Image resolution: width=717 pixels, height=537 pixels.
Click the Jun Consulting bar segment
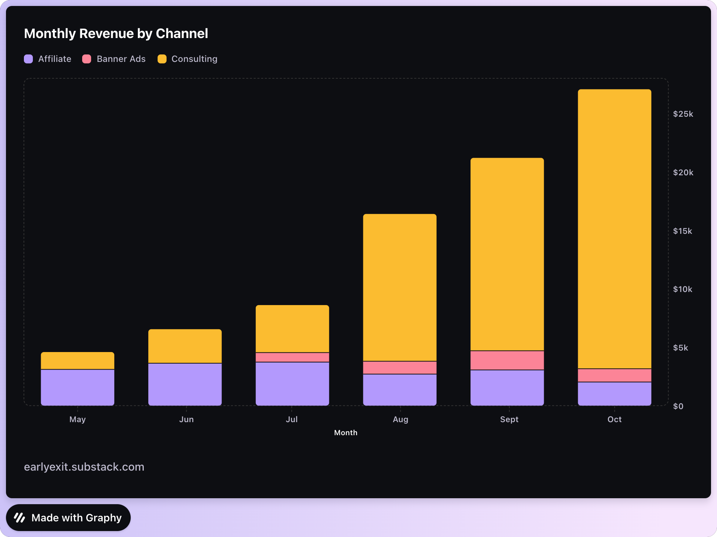tap(185, 346)
